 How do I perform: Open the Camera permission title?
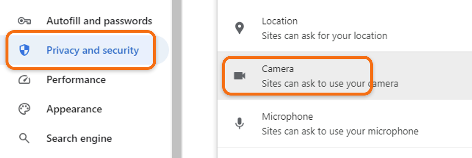point(278,69)
